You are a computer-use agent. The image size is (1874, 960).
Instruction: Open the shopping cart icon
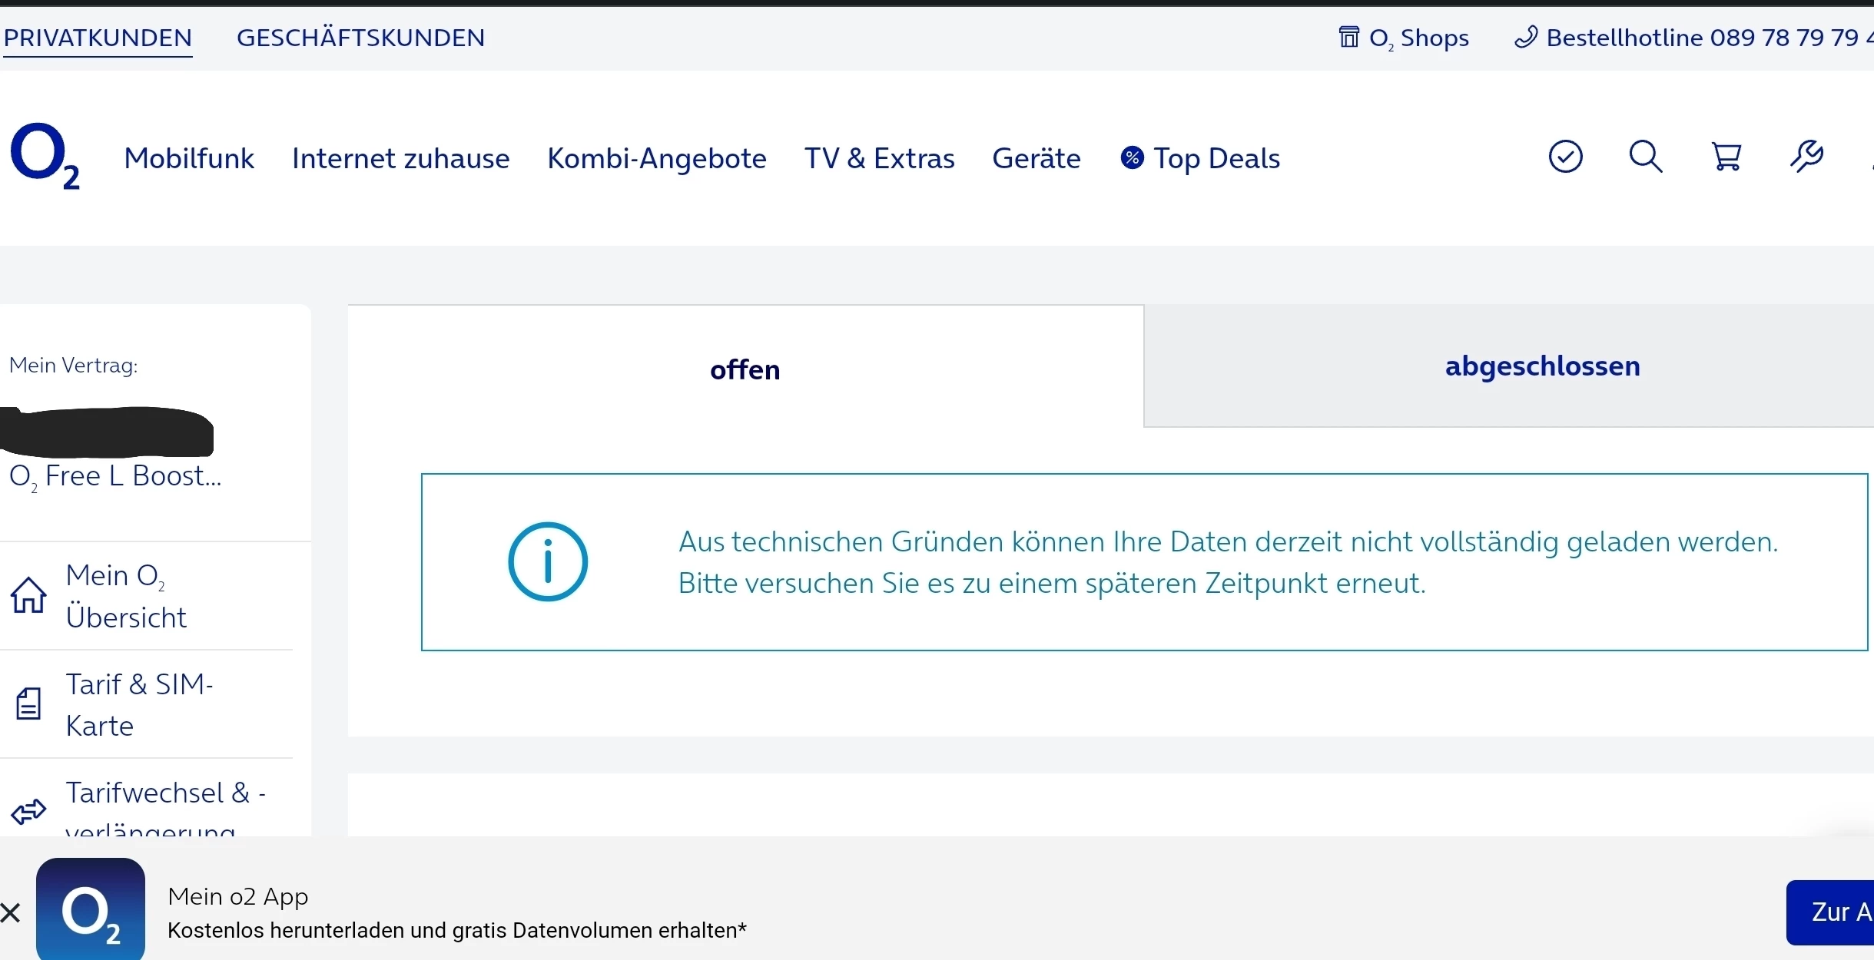point(1726,157)
